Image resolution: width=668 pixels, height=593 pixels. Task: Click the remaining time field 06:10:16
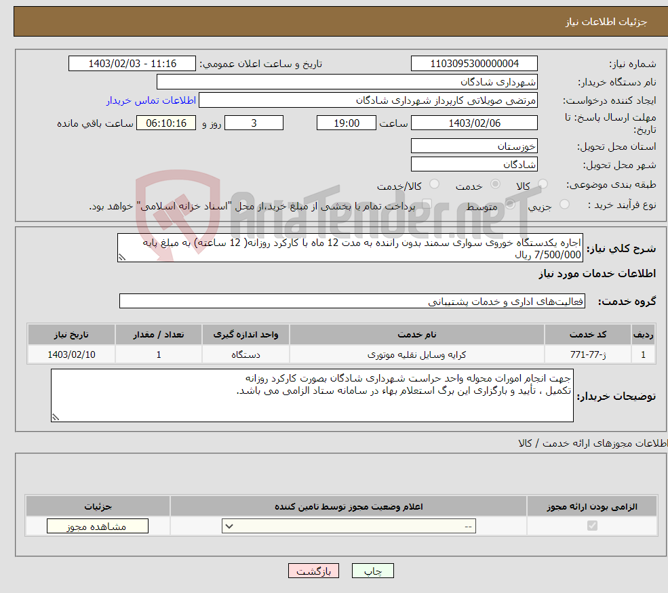(x=166, y=123)
